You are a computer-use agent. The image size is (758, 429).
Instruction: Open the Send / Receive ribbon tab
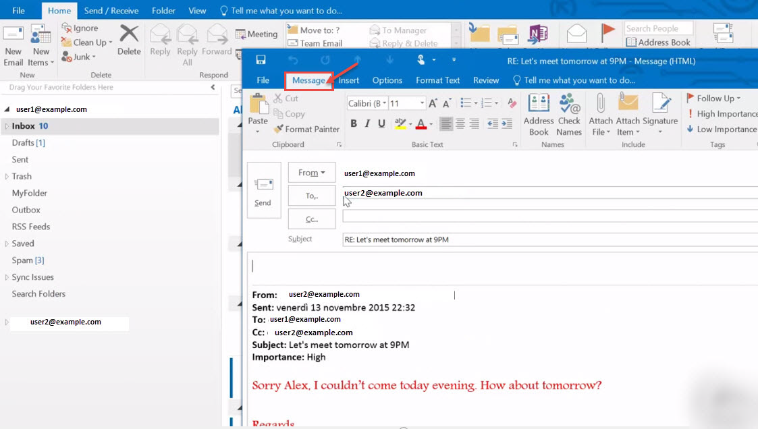(111, 10)
